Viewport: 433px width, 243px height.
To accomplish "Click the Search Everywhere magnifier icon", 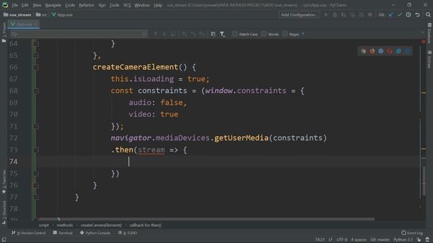I will coord(428,15).
